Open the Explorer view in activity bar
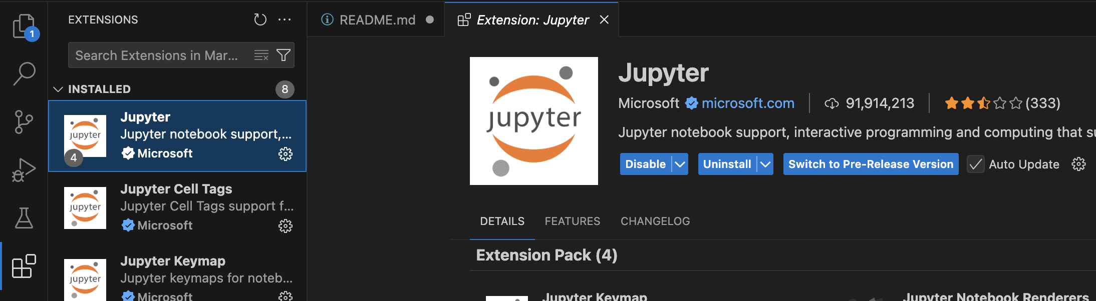Screen dimensions: 1096x301 click(24, 26)
